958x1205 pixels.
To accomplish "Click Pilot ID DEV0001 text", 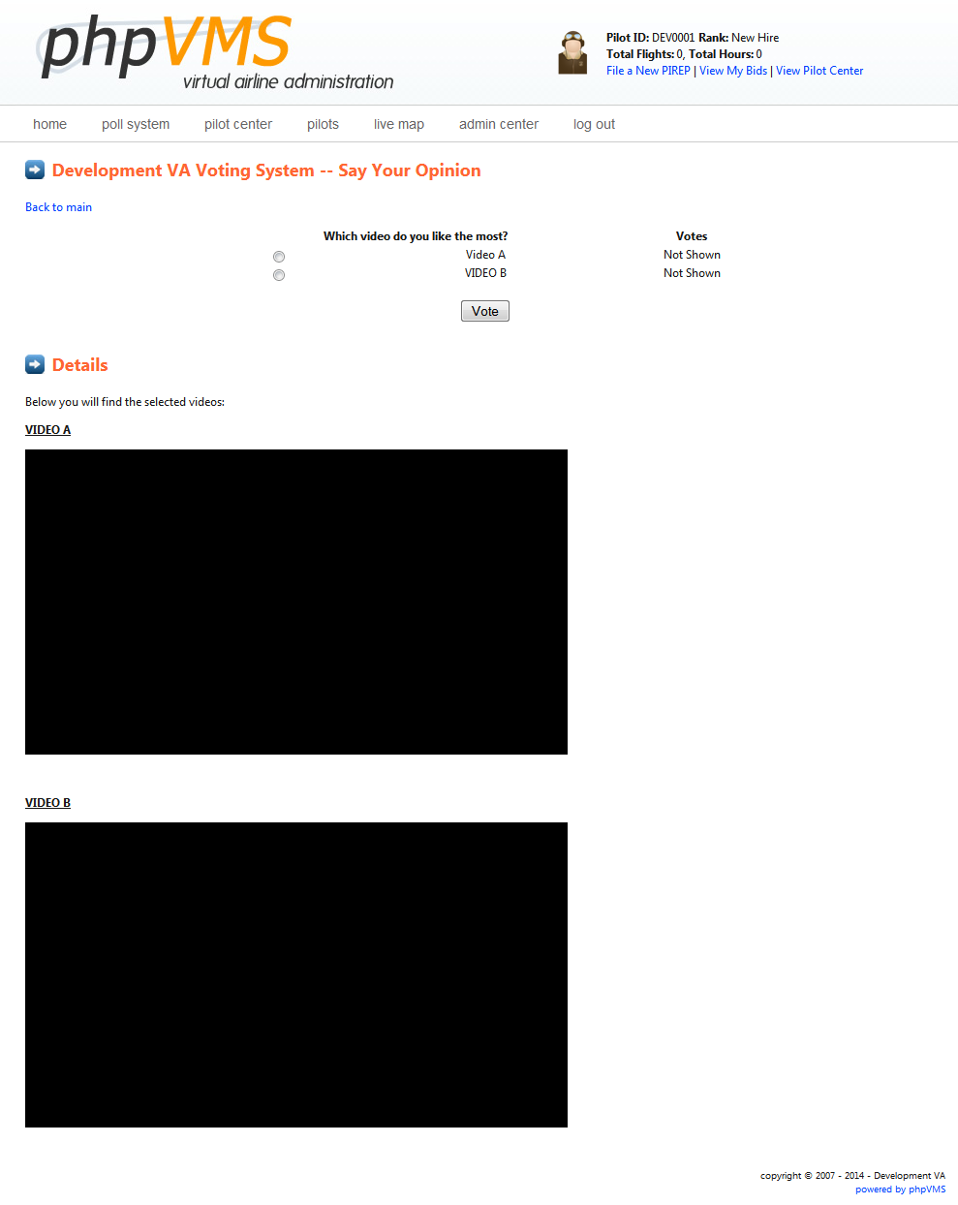I will click(650, 38).
